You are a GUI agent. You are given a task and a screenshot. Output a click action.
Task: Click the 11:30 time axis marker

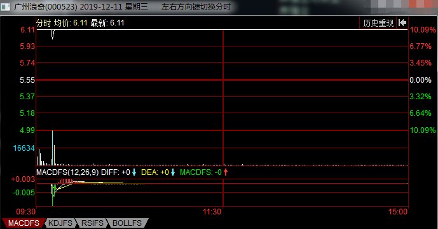[212, 212]
